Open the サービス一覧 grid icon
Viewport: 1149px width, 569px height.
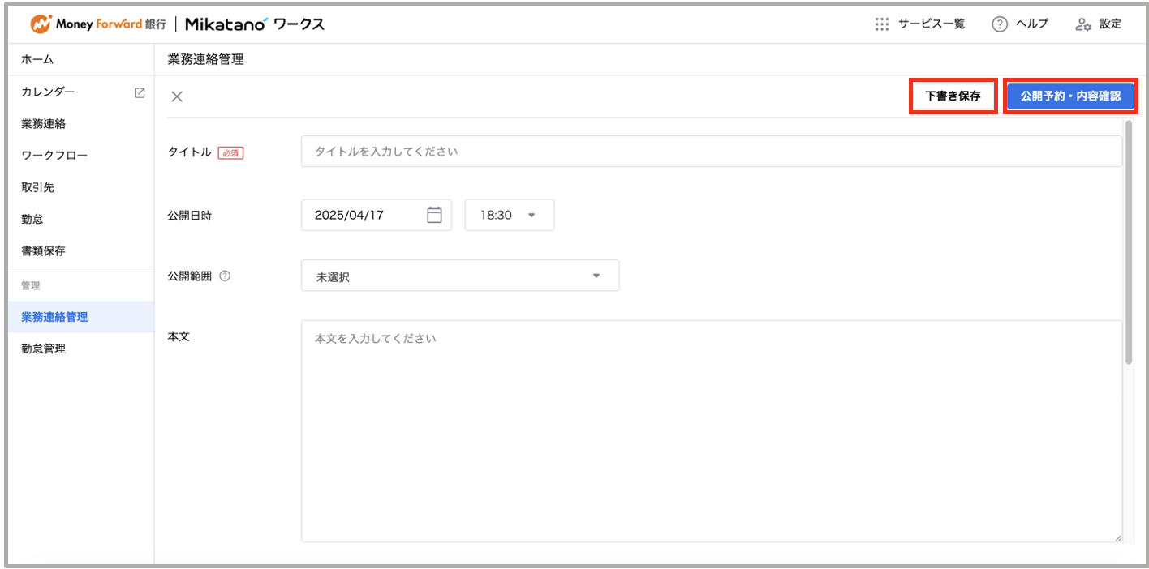(882, 24)
